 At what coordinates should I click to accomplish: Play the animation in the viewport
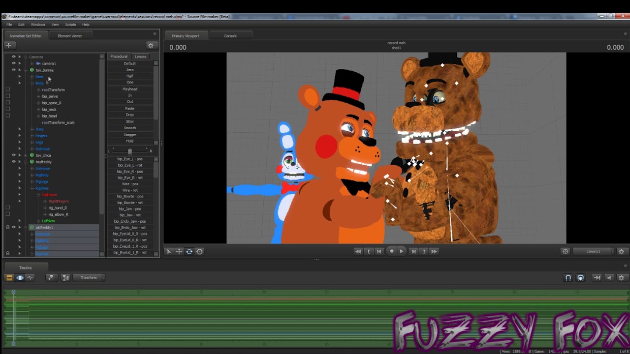pyautogui.click(x=401, y=251)
